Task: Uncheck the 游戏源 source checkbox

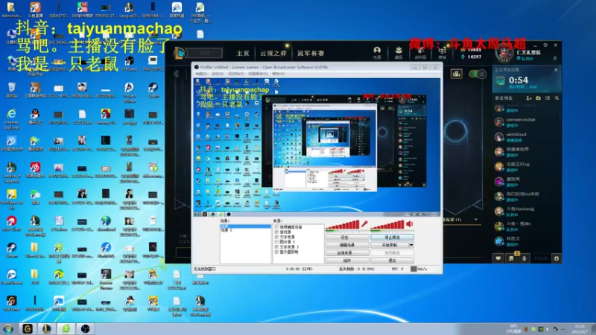Action: point(276,232)
